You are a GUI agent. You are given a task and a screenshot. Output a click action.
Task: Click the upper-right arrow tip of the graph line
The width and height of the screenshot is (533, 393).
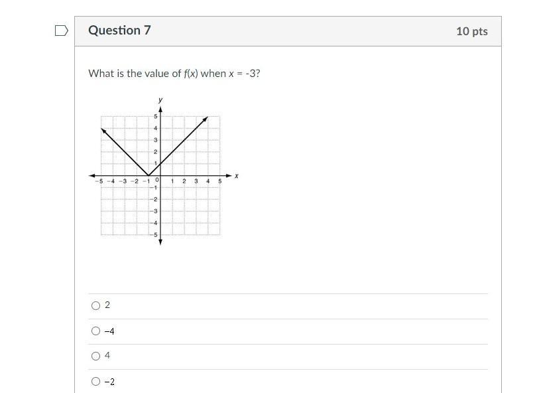[x=206, y=118]
